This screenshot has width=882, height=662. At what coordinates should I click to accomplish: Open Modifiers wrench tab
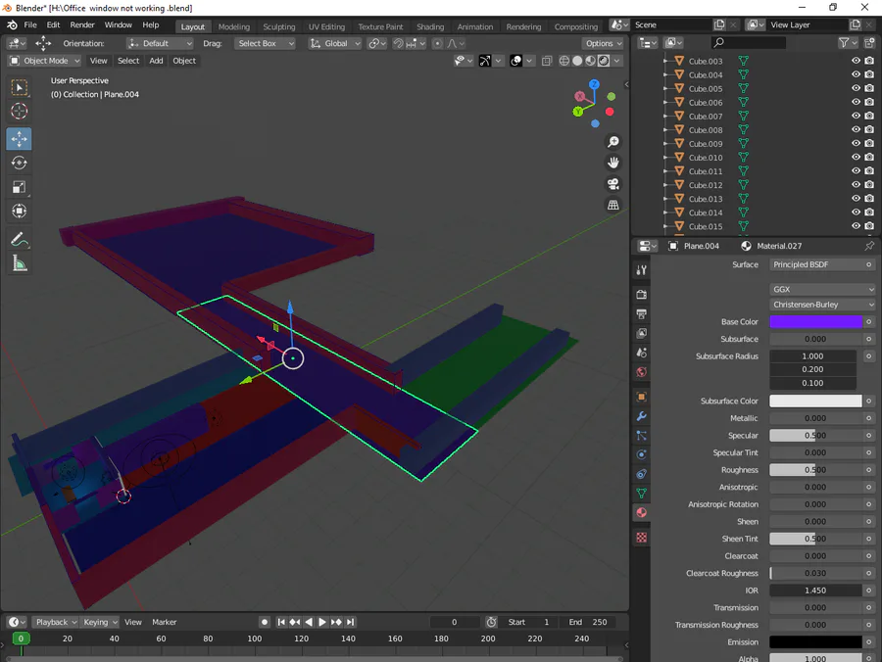pos(641,416)
